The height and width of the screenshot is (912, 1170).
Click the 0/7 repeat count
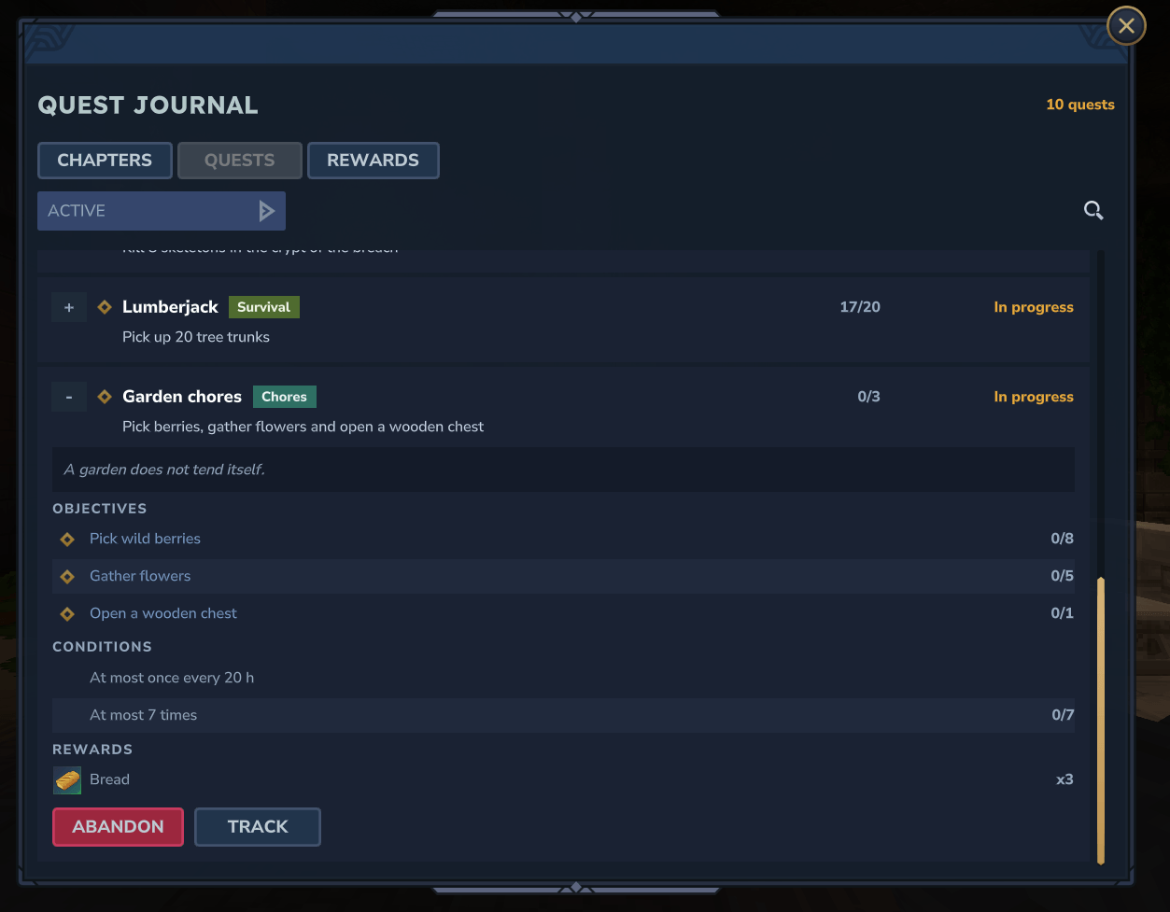click(x=1063, y=715)
